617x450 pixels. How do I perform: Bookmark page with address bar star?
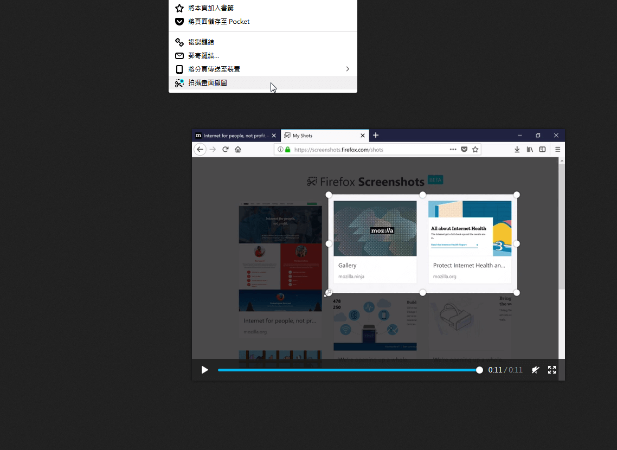point(475,150)
